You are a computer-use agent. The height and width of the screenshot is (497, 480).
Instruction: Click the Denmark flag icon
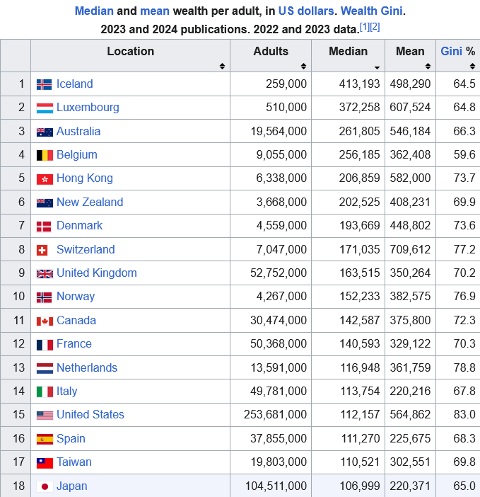tap(44, 227)
